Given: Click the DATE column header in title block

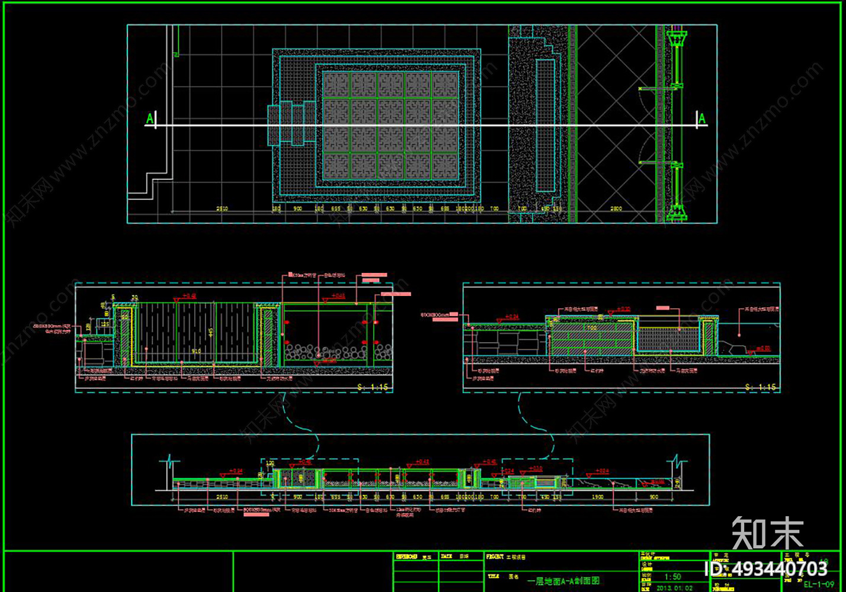Looking at the screenshot, I should pos(446,556).
